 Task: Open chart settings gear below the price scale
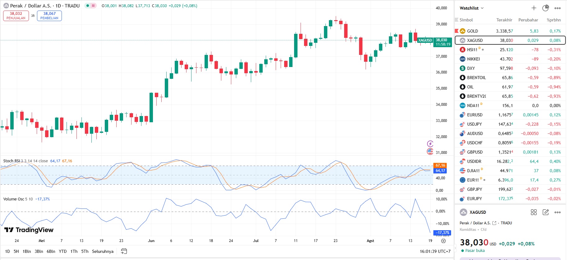443,241
